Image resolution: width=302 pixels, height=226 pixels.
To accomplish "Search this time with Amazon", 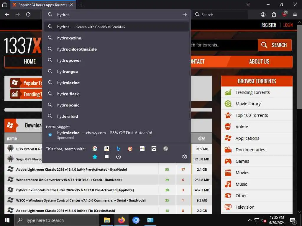I will (107, 149).
